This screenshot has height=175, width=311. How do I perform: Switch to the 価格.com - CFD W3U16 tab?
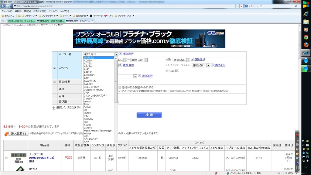coord(50,21)
